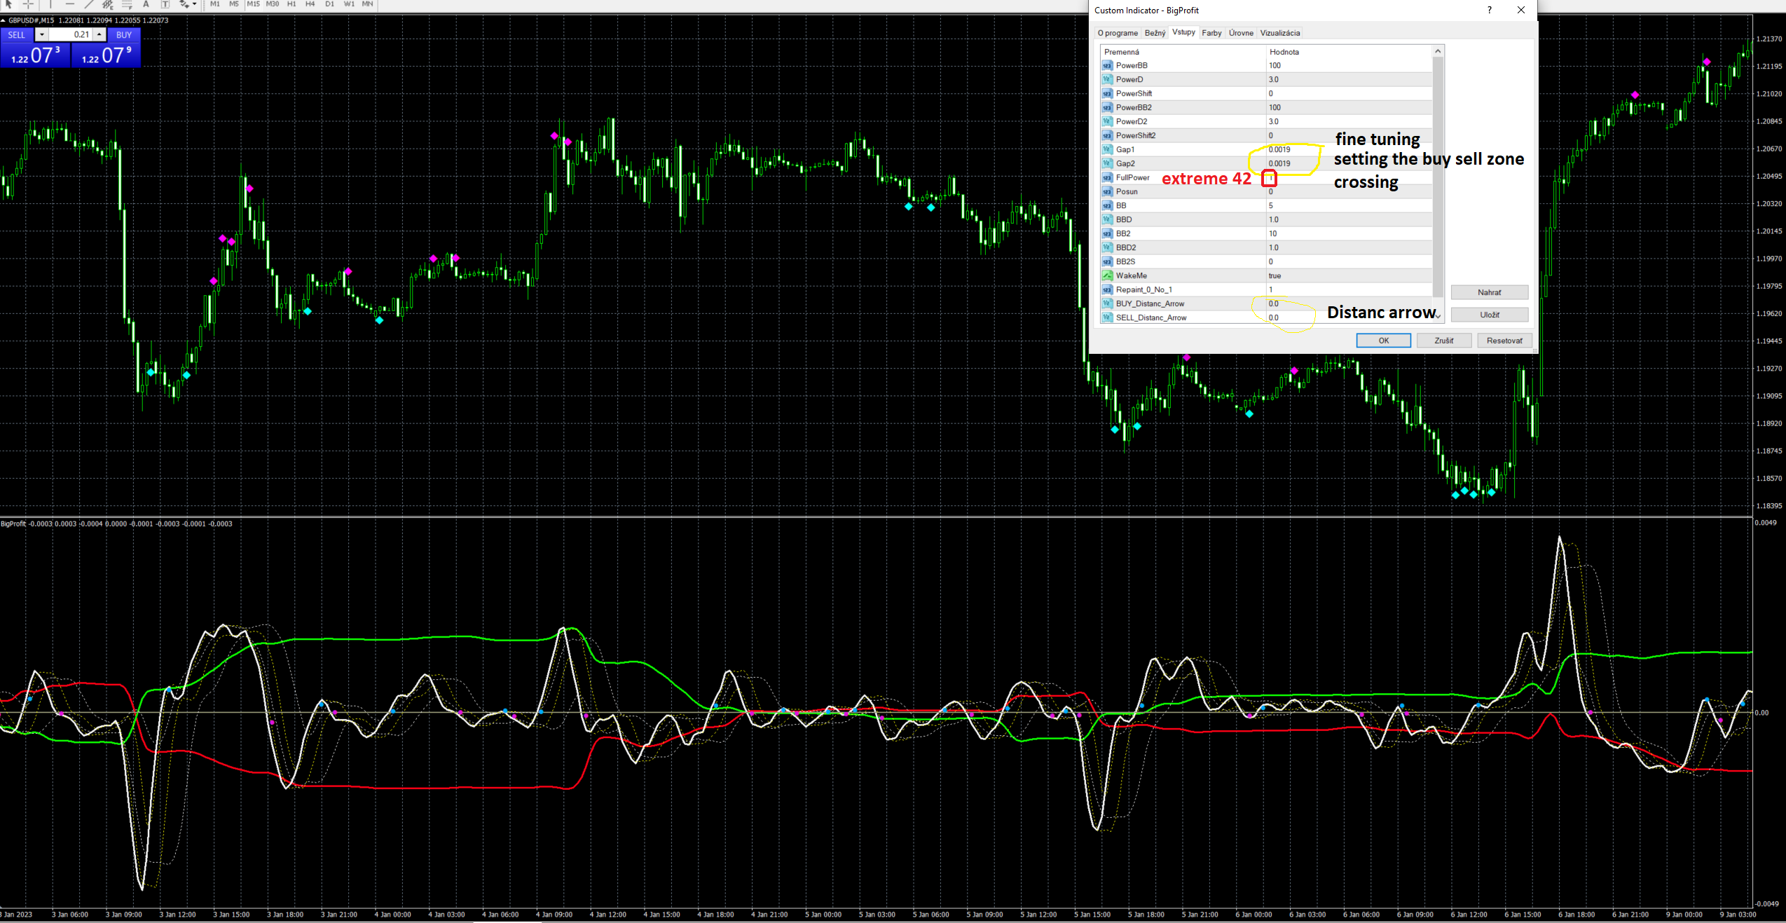Choose the Fibonacci retracement tool
Screen dimensions: 1786x923
[127, 4]
